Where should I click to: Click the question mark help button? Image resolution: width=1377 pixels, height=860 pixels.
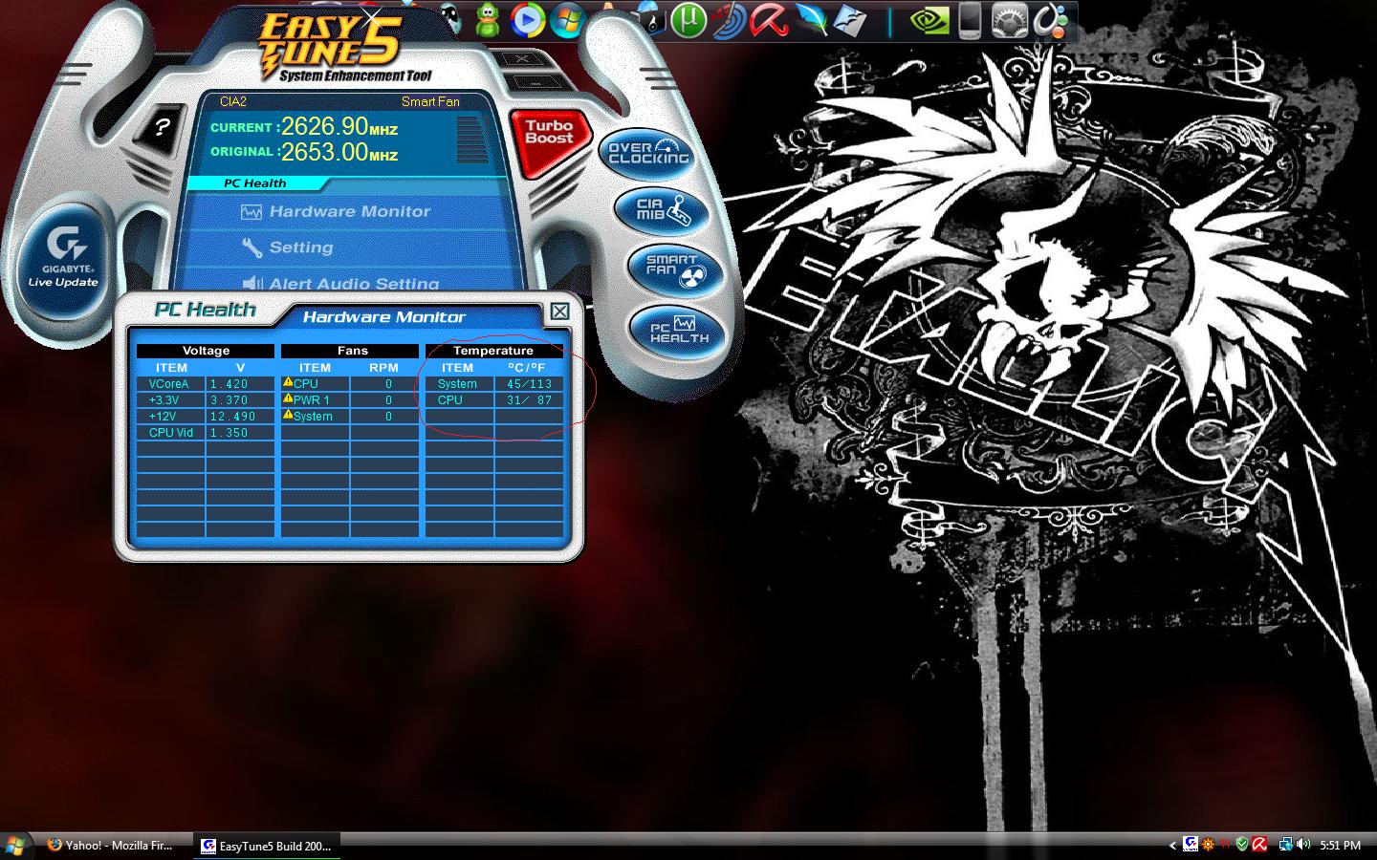click(x=163, y=127)
